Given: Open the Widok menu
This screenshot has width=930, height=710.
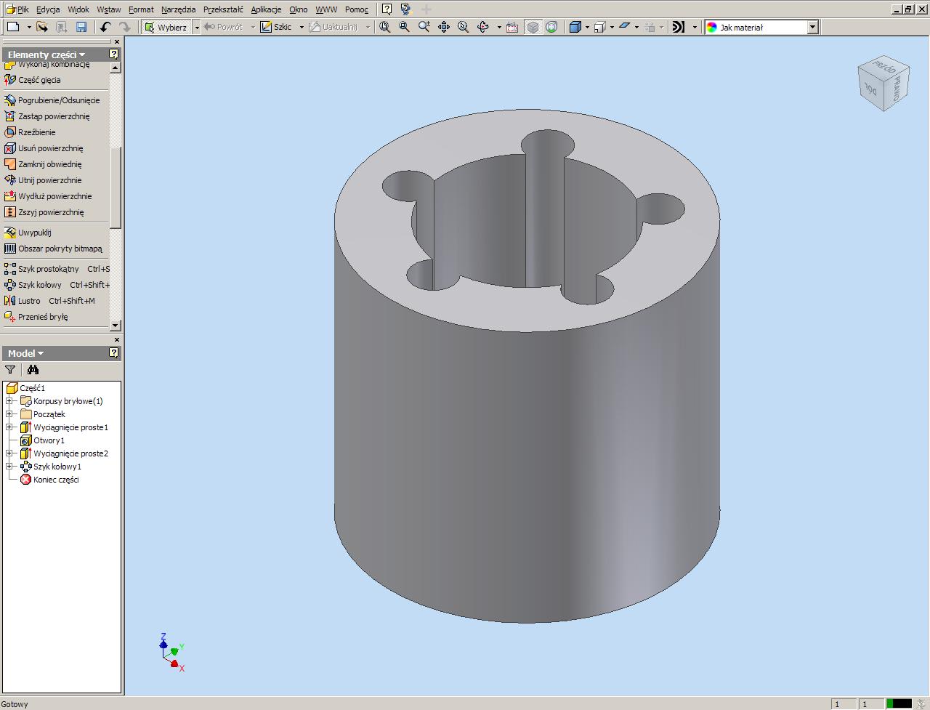Looking at the screenshot, I should [78, 9].
